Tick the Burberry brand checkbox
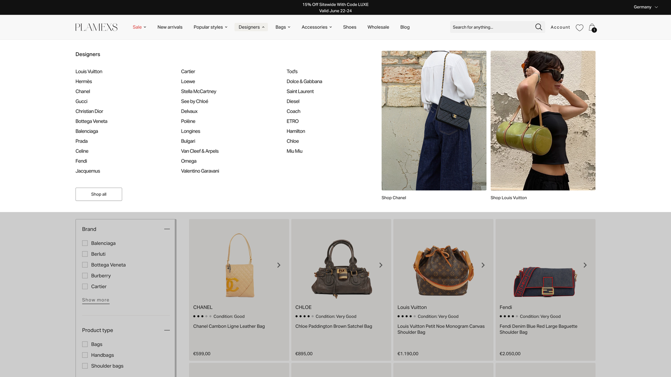The image size is (671, 377). click(85, 276)
